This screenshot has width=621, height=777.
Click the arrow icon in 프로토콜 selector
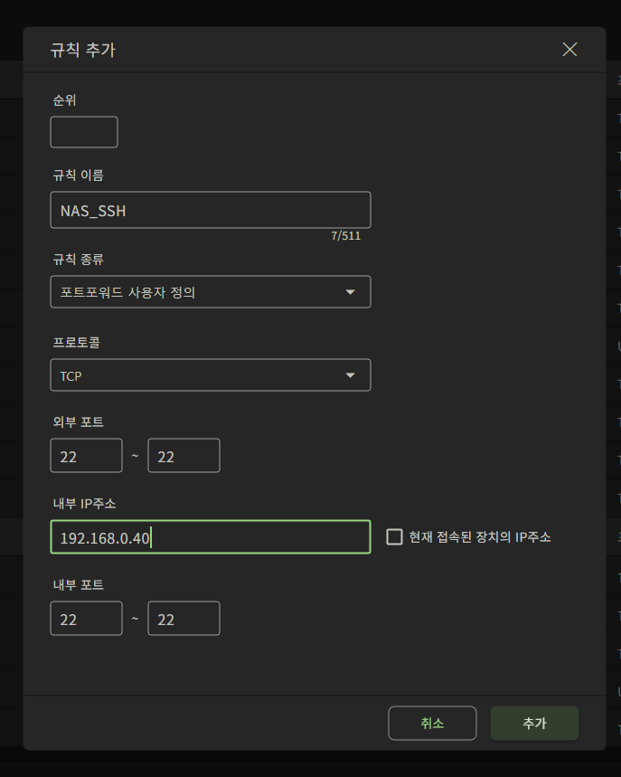(x=351, y=375)
